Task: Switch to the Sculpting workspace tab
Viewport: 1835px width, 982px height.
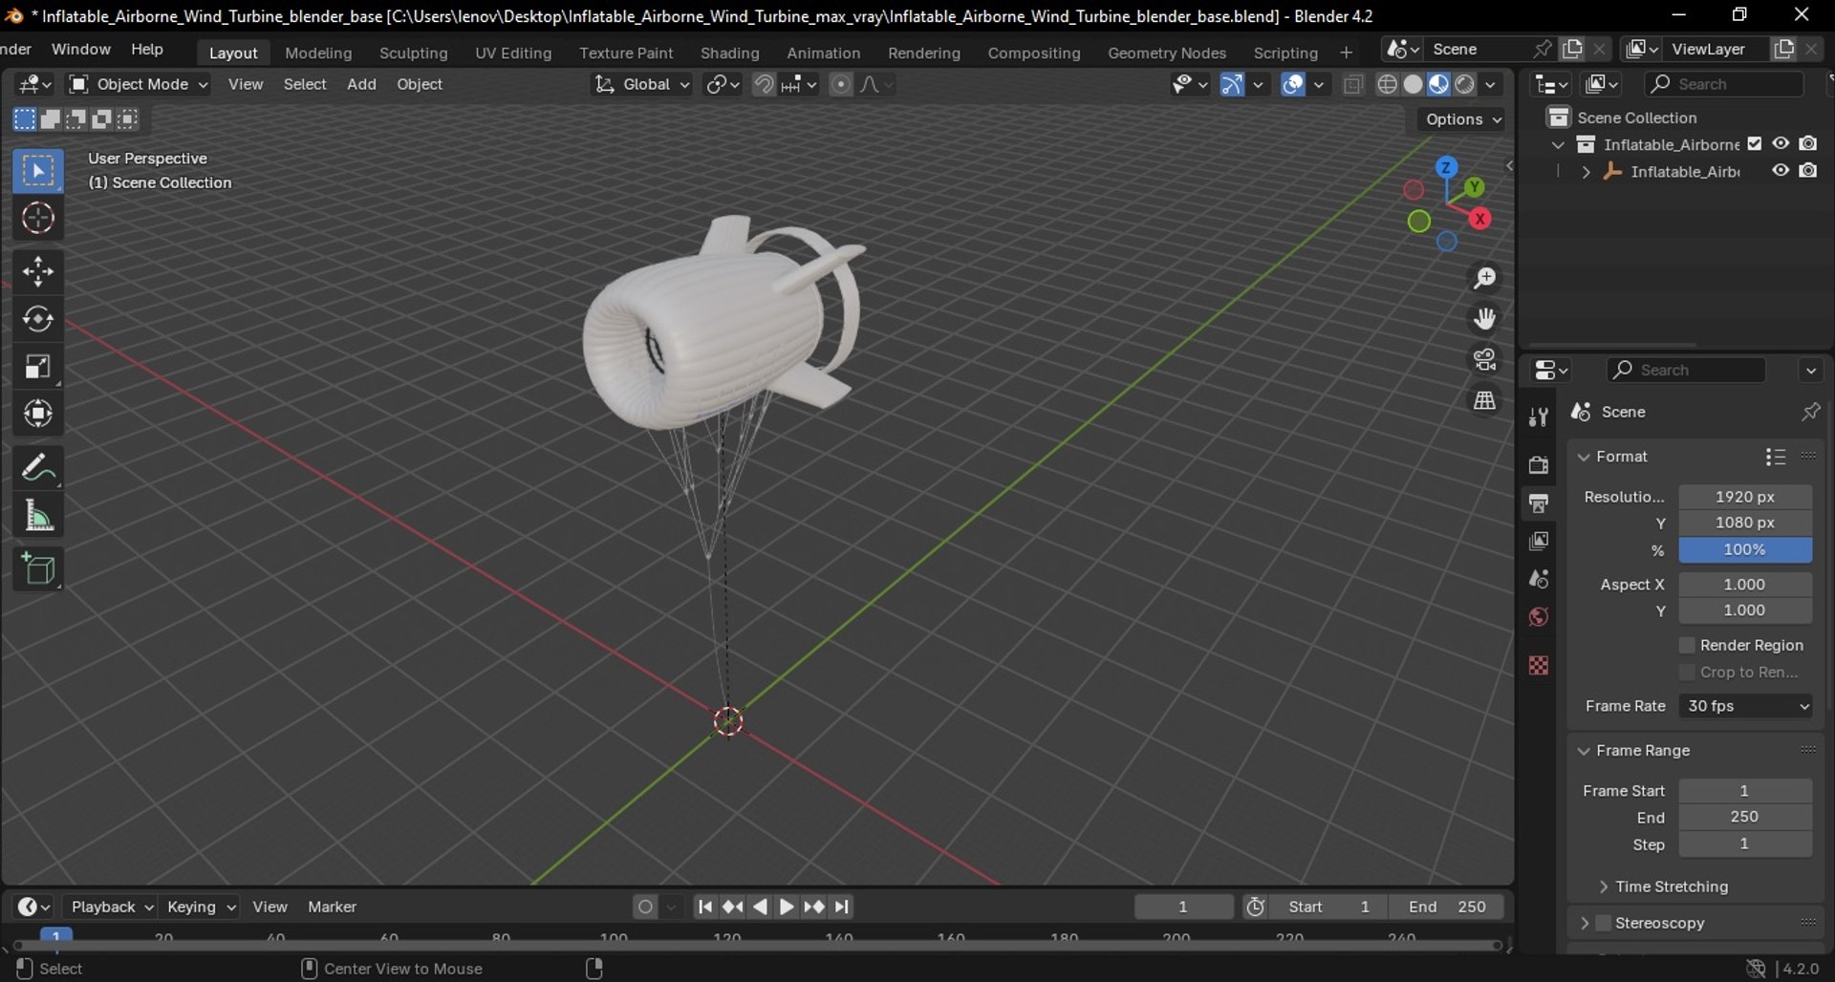Action: pyautogui.click(x=413, y=53)
